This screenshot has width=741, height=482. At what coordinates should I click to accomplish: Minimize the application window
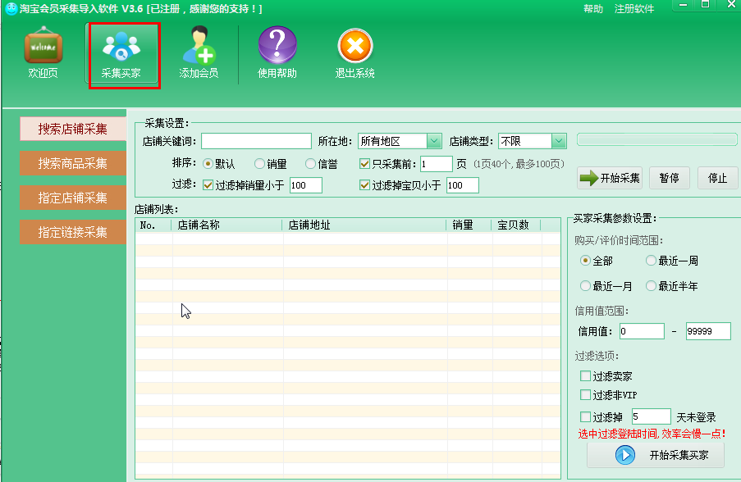click(683, 5)
